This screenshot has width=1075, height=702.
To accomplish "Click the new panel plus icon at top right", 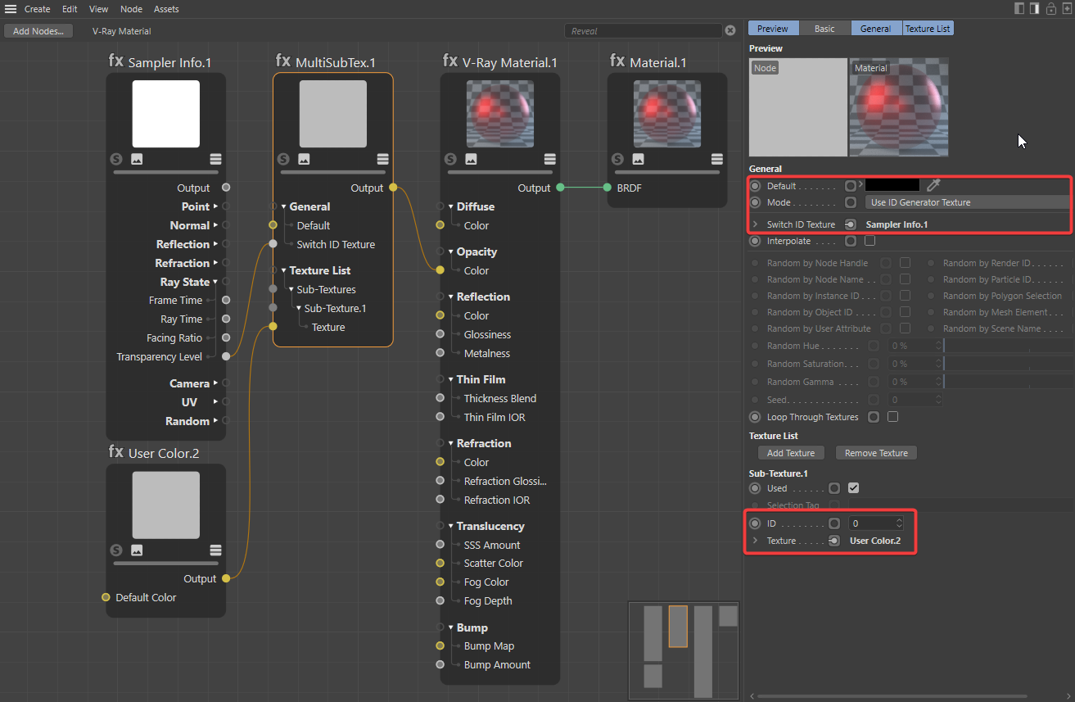I will click(x=1066, y=9).
